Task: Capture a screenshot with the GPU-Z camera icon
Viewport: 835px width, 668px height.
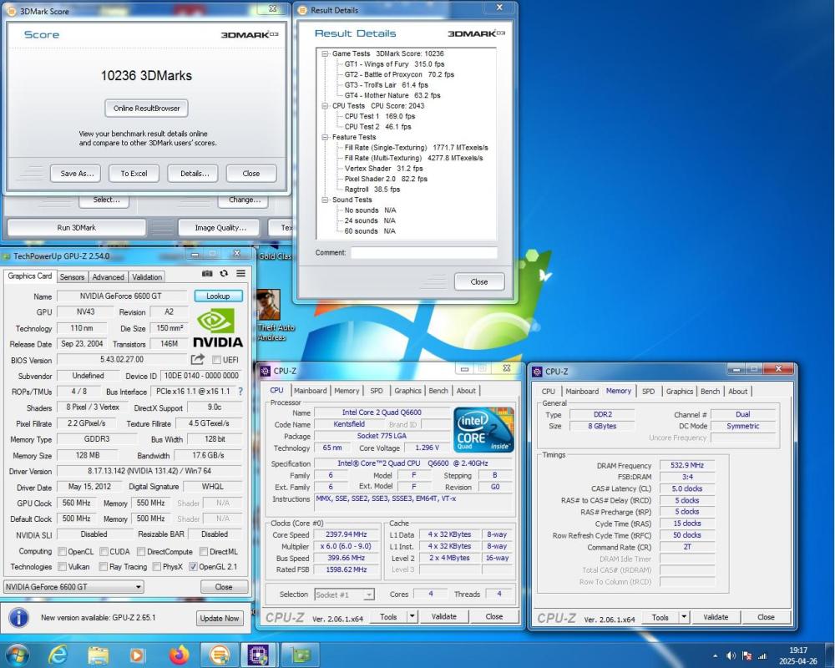Action: tap(207, 273)
